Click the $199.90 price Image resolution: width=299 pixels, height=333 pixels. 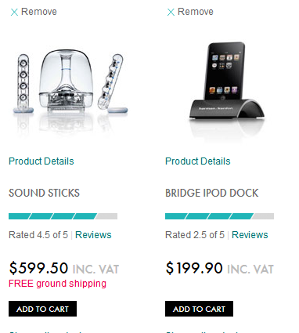(x=194, y=268)
